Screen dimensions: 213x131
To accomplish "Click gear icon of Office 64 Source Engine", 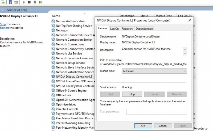I will [53, 90].
